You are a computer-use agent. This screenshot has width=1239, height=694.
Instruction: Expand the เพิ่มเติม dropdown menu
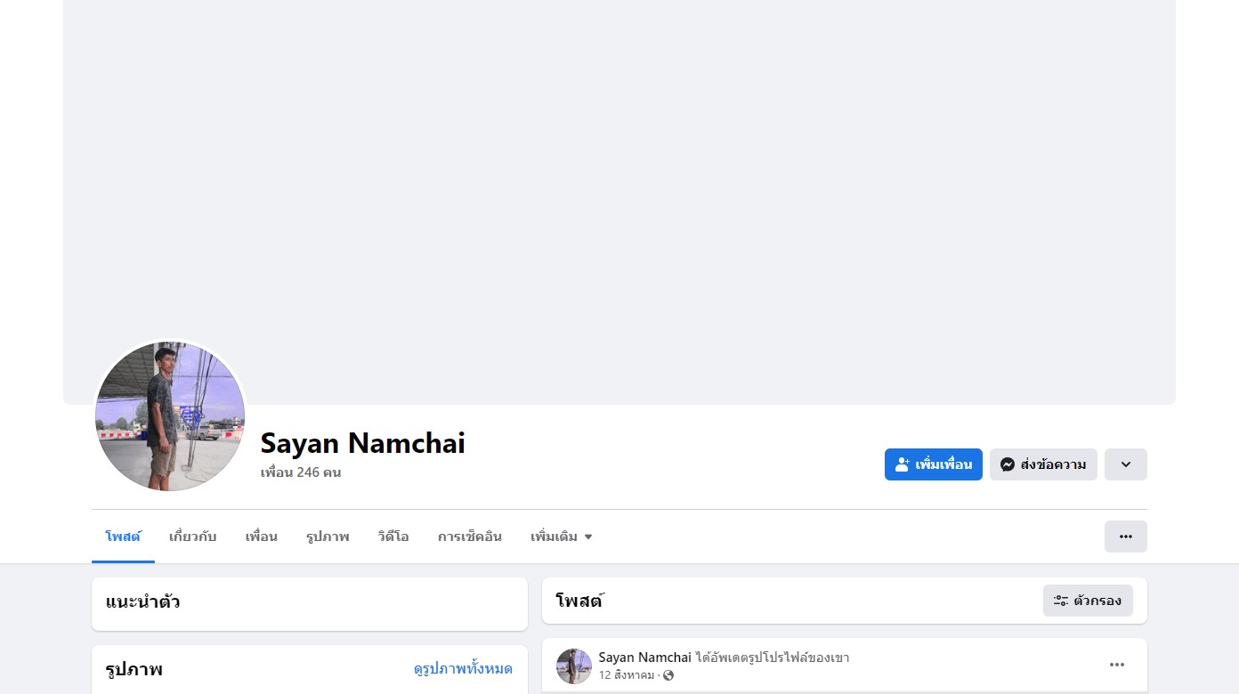(562, 537)
